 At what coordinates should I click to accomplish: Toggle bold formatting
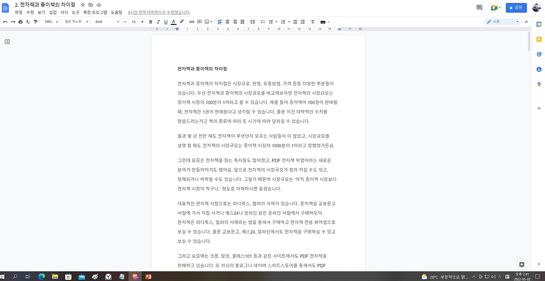pyautogui.click(x=150, y=22)
